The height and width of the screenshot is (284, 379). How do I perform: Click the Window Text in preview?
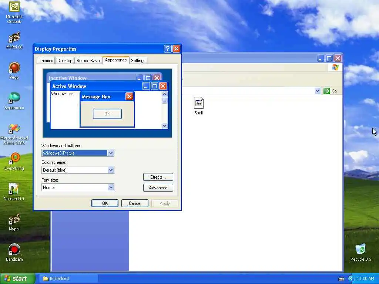pyautogui.click(x=63, y=94)
